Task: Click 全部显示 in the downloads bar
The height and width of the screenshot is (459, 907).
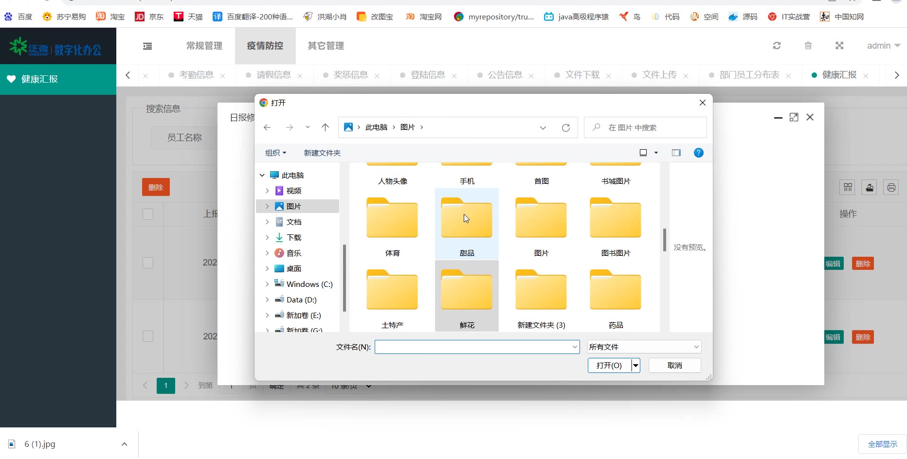Action: (x=883, y=444)
